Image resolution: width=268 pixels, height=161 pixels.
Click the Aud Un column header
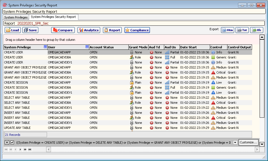[172, 47]
